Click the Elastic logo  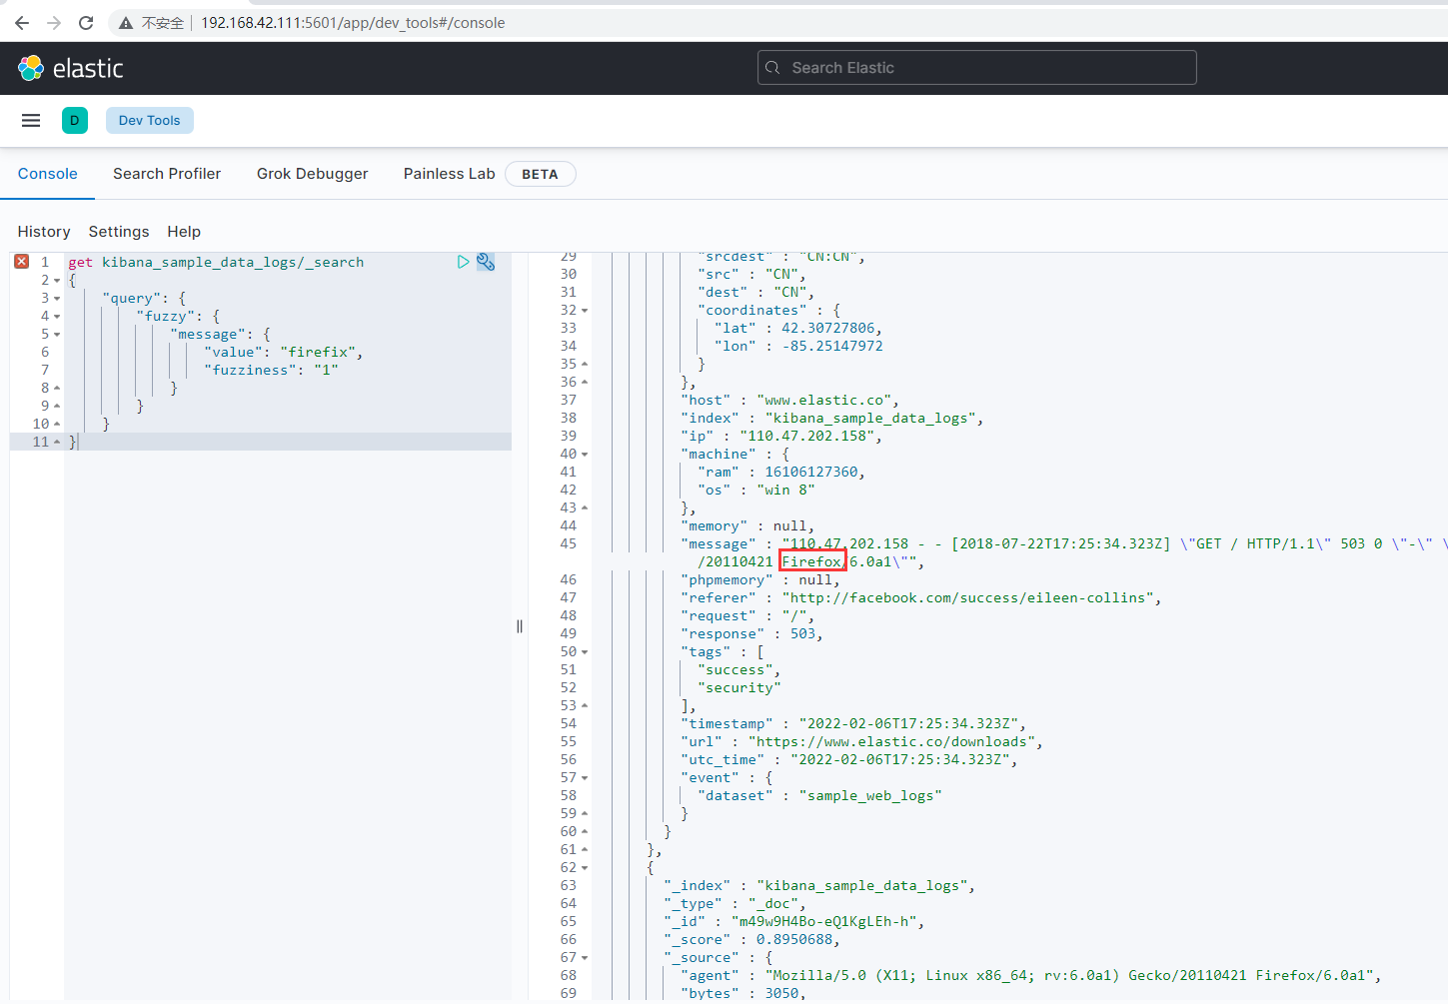[70, 68]
